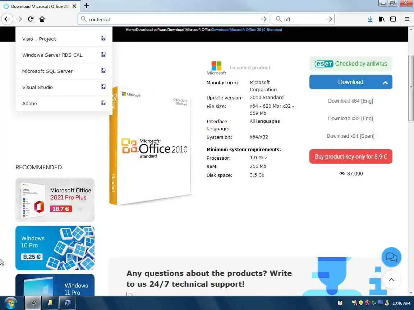Click the red shield tray icon

point(367,303)
